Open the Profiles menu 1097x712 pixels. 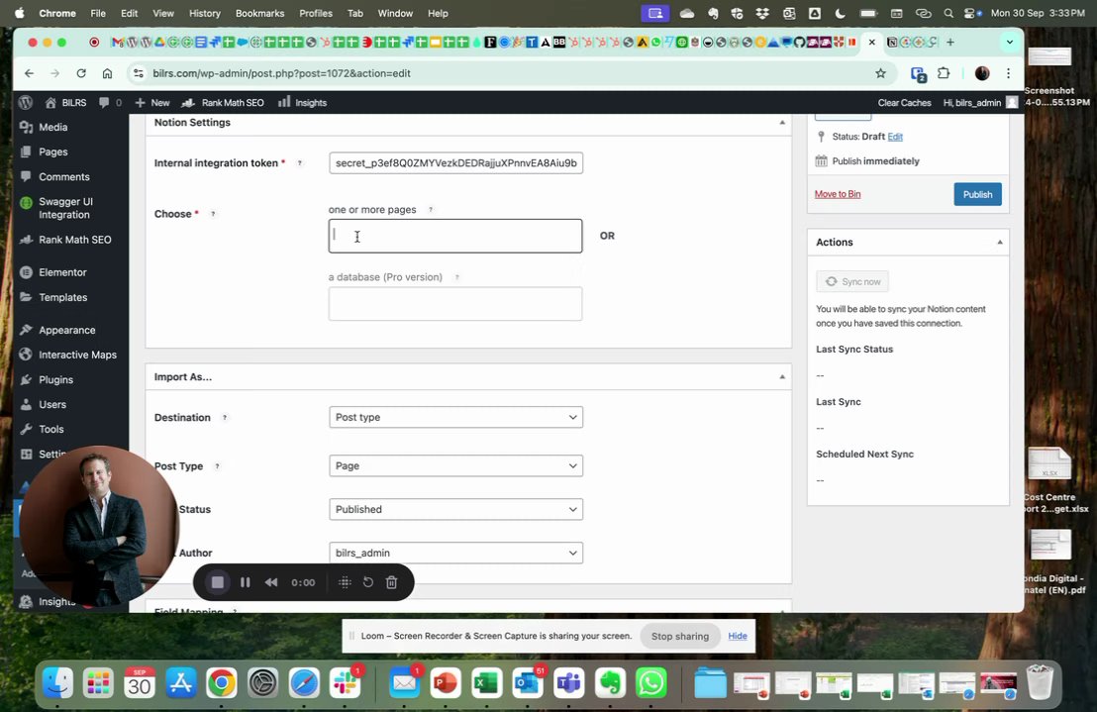[x=316, y=13]
